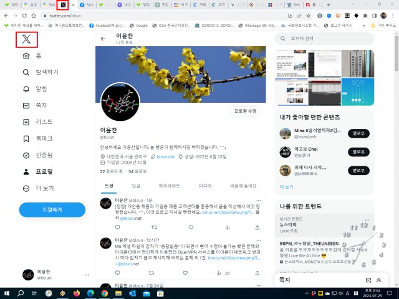Reply to the 1분 tweet
Viewport: 399px width, 299px height.
coord(117,227)
